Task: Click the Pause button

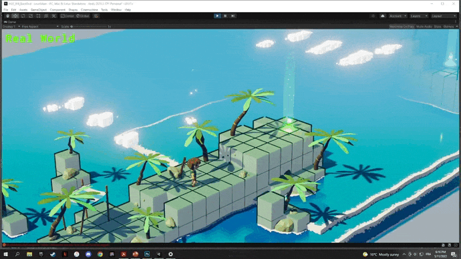Action: click(225, 16)
